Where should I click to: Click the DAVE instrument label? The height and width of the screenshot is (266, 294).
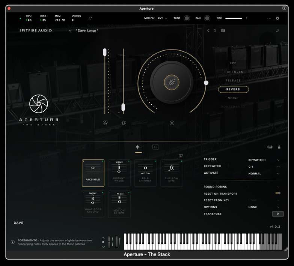18,223
